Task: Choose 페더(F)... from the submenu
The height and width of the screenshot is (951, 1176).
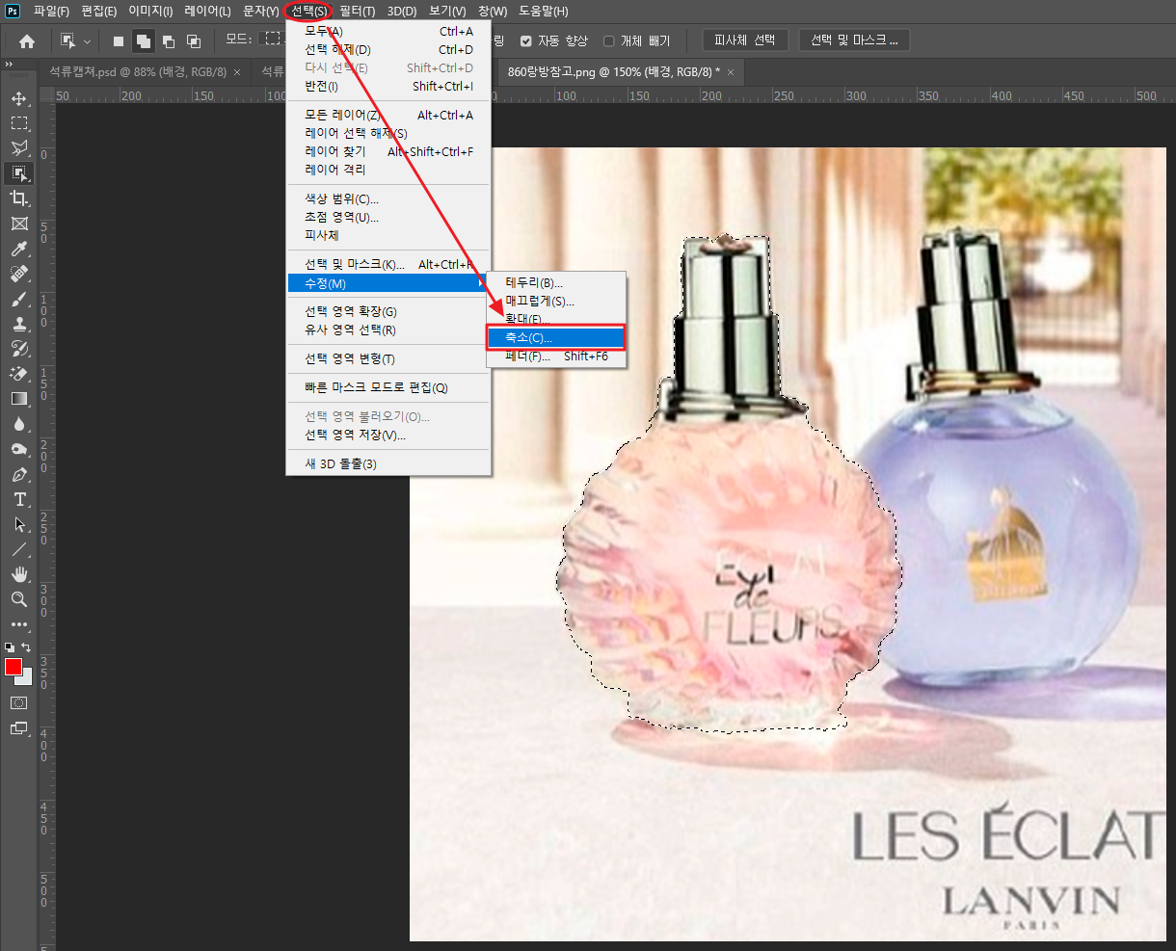Action: point(556,357)
